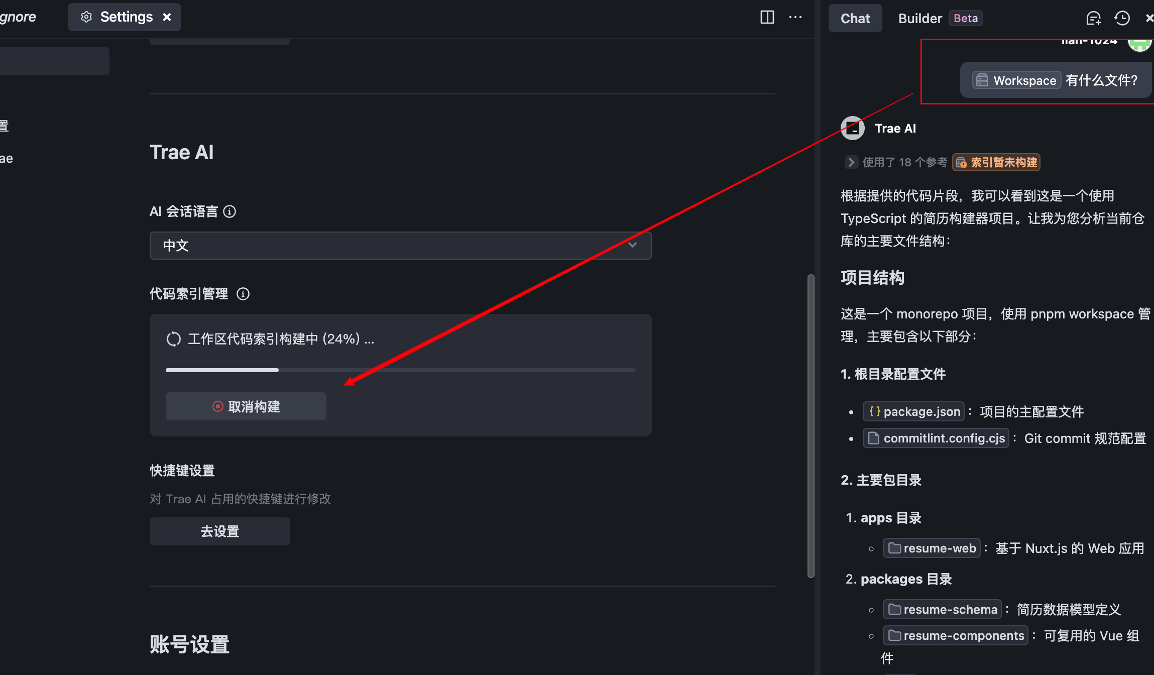Switch to the Chat tab
The width and height of the screenshot is (1154, 675).
coord(855,18)
